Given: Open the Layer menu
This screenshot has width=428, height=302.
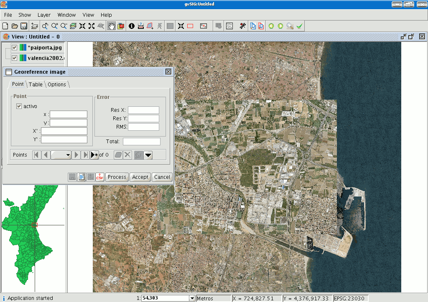Looking at the screenshot, I should click(44, 15).
